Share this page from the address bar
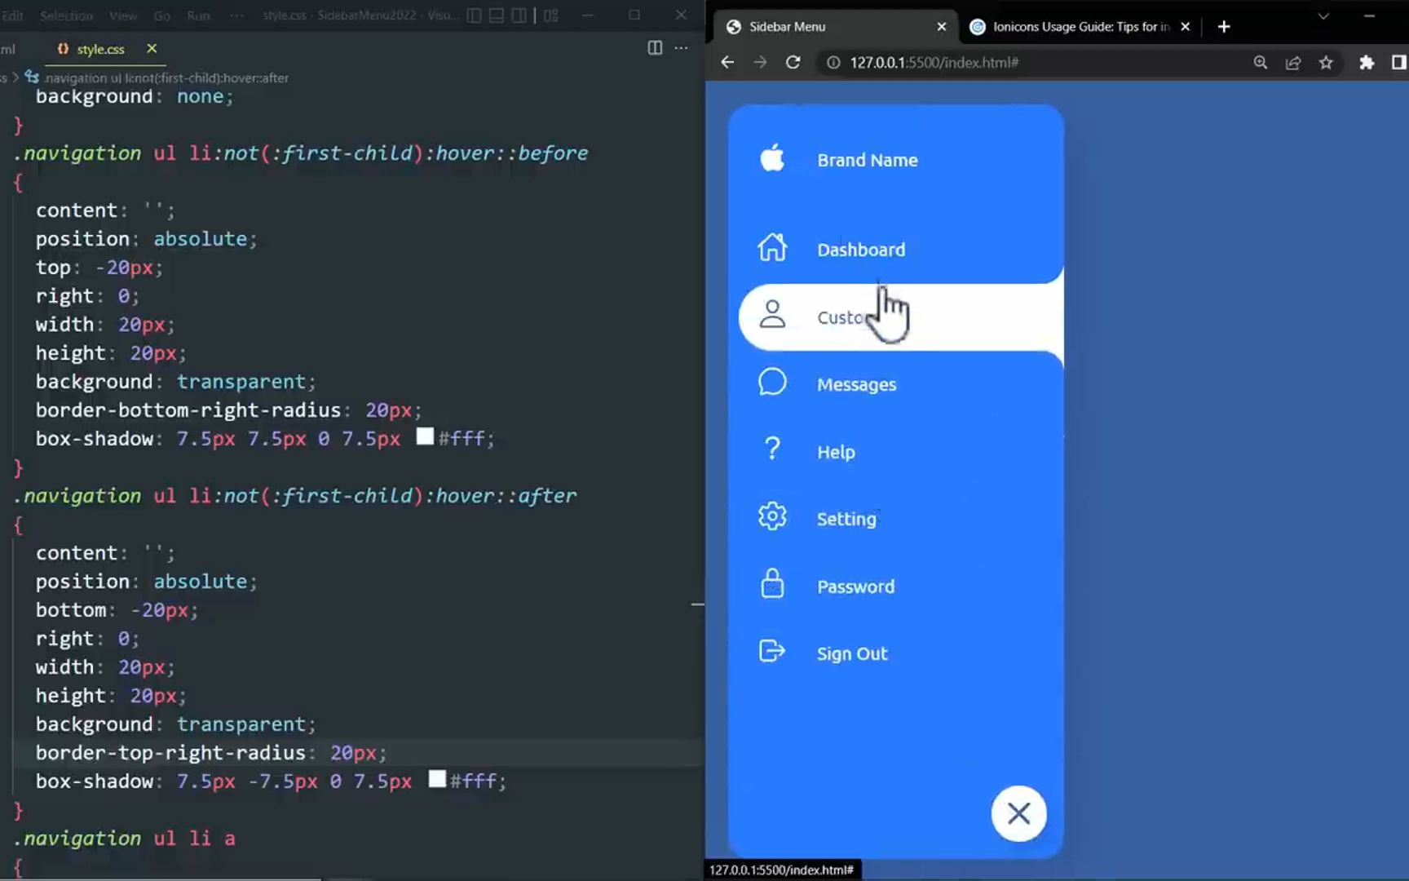This screenshot has height=881, width=1409. (1293, 63)
